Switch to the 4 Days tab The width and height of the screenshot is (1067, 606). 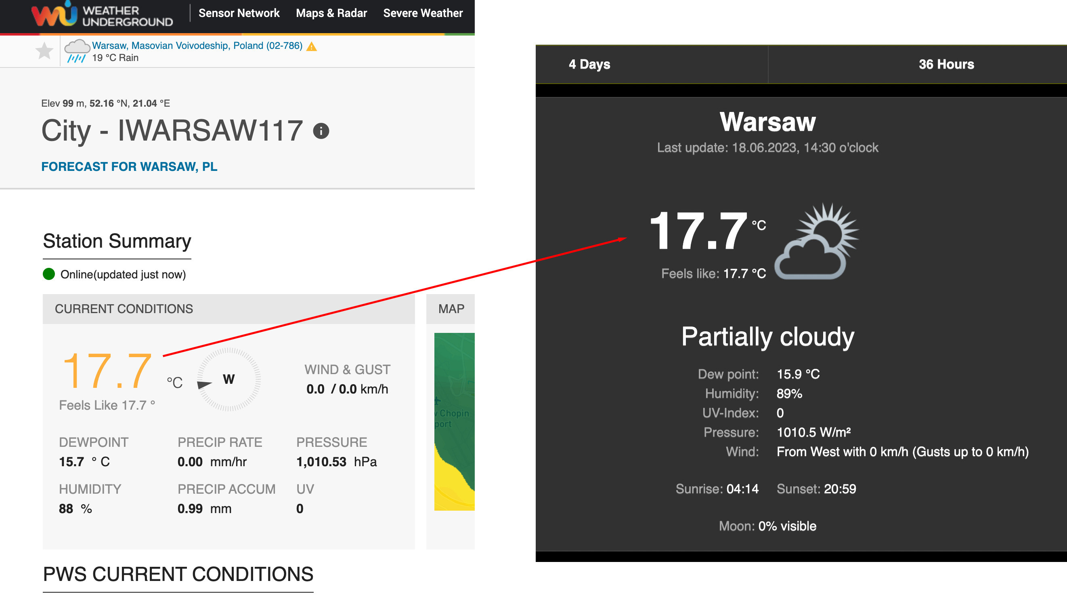click(589, 64)
